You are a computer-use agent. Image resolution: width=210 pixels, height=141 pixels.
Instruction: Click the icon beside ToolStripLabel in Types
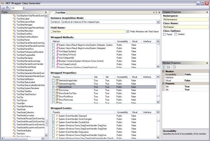(x=14, y=19)
